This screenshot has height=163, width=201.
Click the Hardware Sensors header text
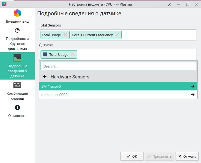click(x=70, y=77)
